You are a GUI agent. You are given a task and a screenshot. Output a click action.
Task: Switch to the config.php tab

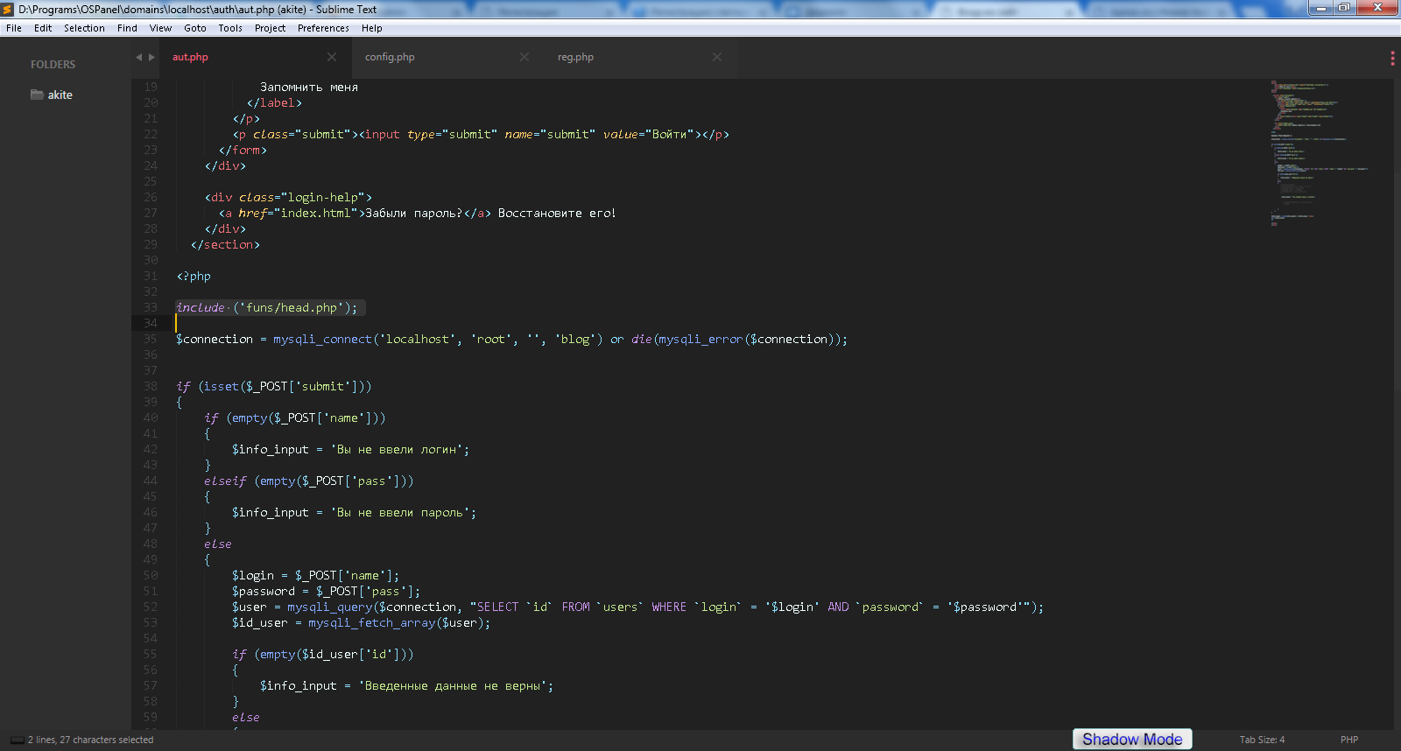[390, 57]
